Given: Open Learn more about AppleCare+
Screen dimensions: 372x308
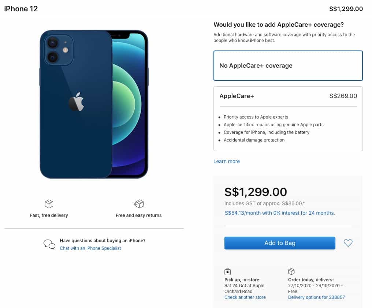Looking at the screenshot, I should [227, 161].
